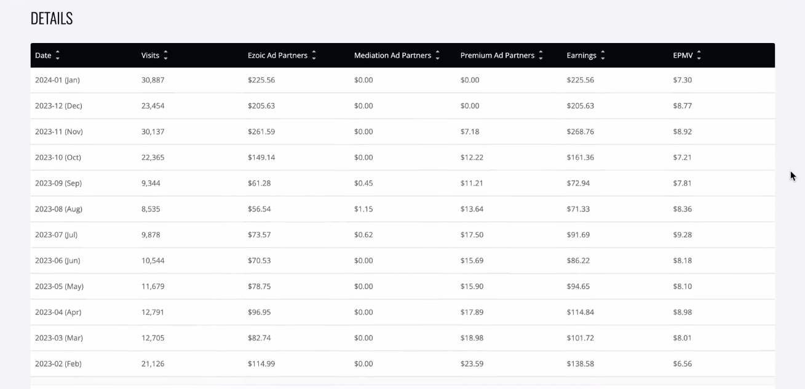Sort by Mediation Ad Partners arrows
This screenshot has width=805, height=389.
tap(437, 55)
